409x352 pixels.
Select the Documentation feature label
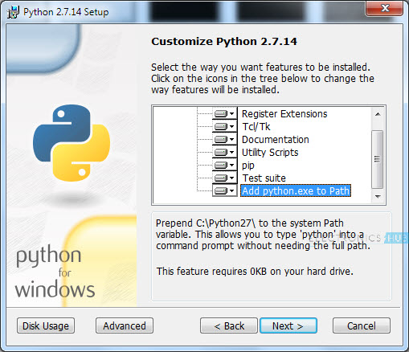point(275,139)
